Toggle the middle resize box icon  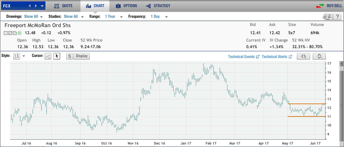(10, 33)
